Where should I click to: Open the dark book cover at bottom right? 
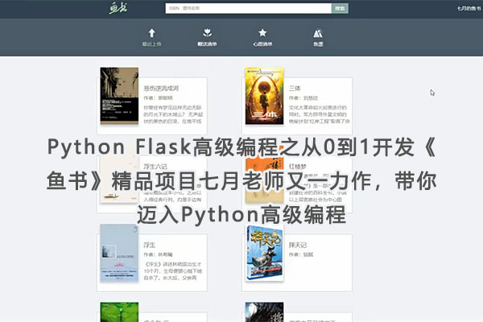(x=264, y=312)
